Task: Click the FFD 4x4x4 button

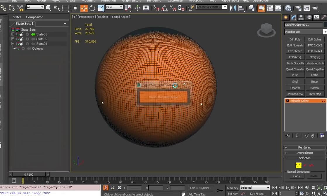Action: 315,51
